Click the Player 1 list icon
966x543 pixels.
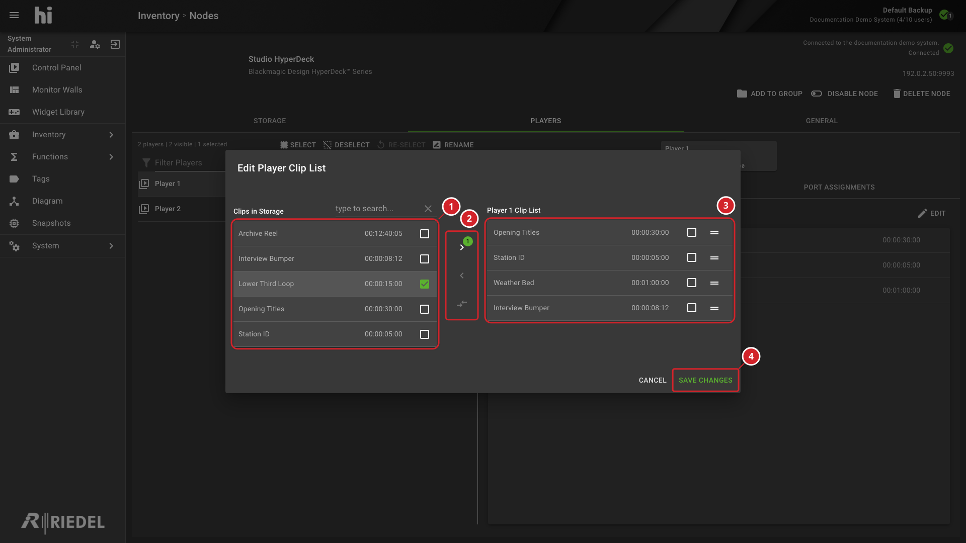click(144, 184)
